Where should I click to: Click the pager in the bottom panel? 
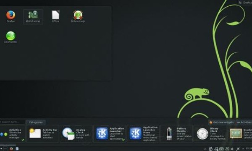tap(5, 148)
